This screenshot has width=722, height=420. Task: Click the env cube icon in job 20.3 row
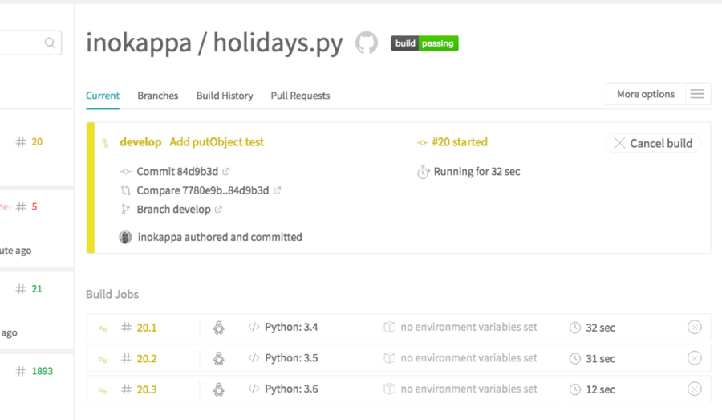390,389
